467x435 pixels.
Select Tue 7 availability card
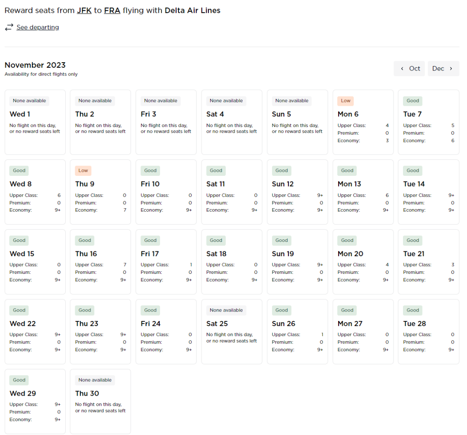tap(429, 122)
